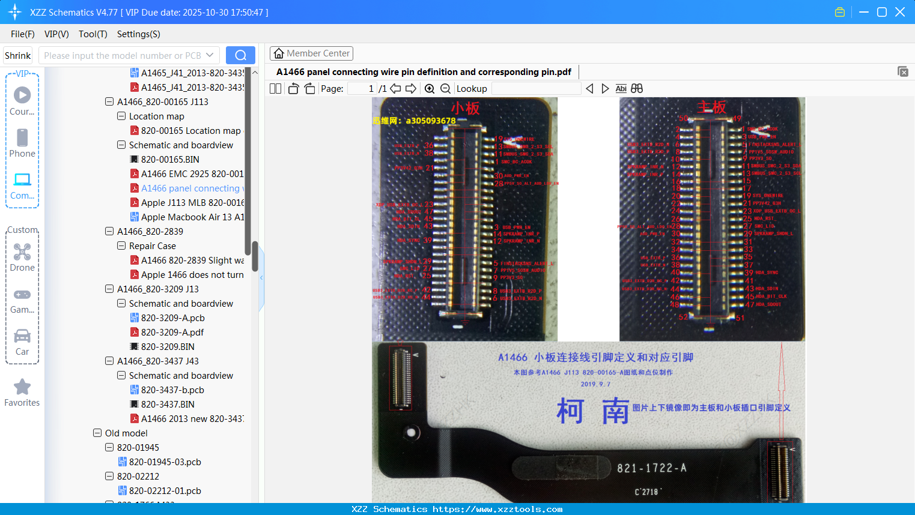Open the Member Center button
Screen dimensions: 915x515
[311, 53]
